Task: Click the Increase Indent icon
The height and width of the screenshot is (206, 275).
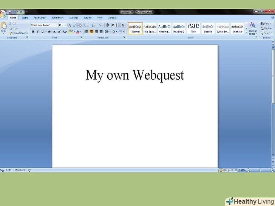Action: tap(112, 25)
